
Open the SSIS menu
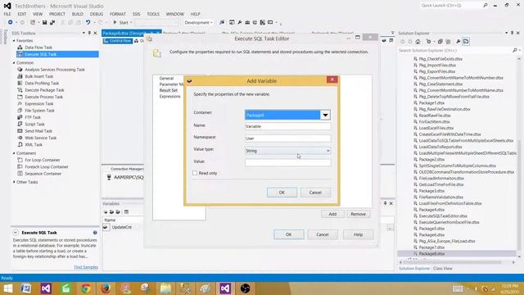[137, 14]
